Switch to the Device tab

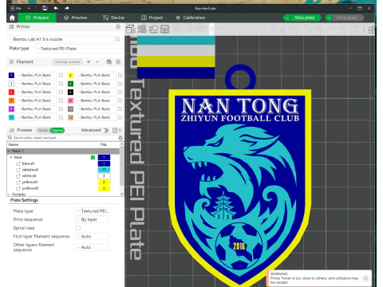click(x=113, y=18)
